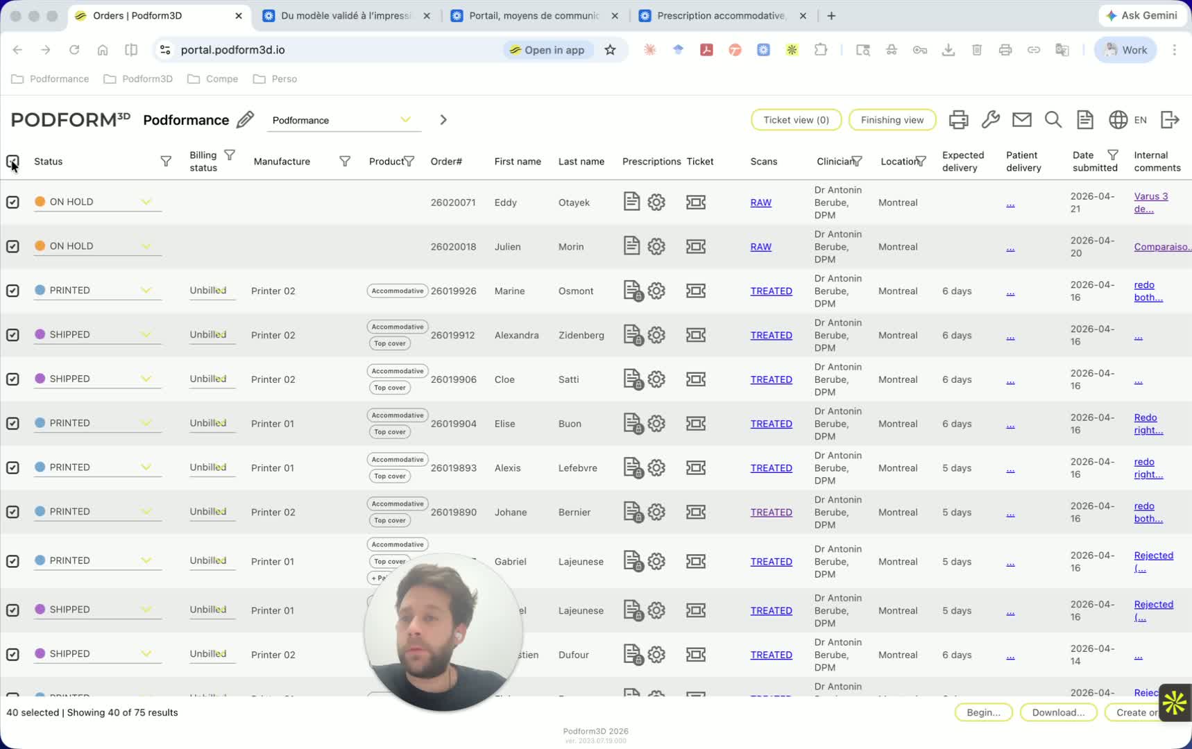Open prescription gear settings for Julien Morin
The width and height of the screenshot is (1192, 749).
pyautogui.click(x=656, y=246)
